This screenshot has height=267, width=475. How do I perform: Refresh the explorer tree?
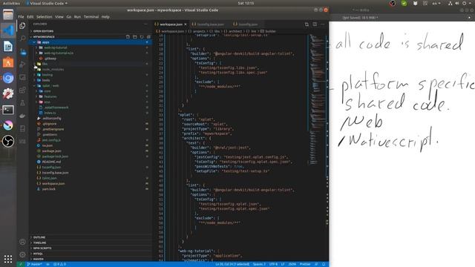pyautogui.click(x=142, y=36)
